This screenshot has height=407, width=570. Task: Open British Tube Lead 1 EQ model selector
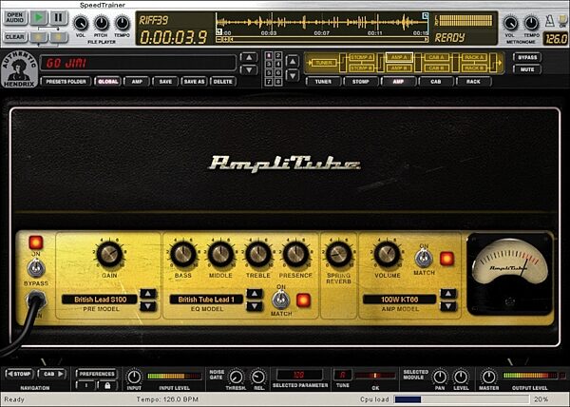point(206,300)
